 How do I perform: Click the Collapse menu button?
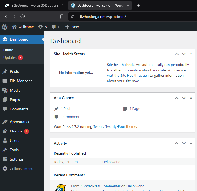21,169
